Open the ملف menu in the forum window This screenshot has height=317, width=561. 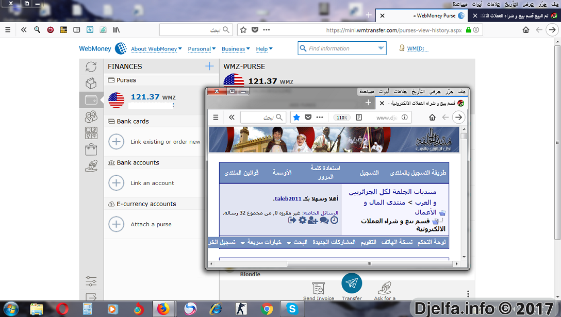pos(462,92)
